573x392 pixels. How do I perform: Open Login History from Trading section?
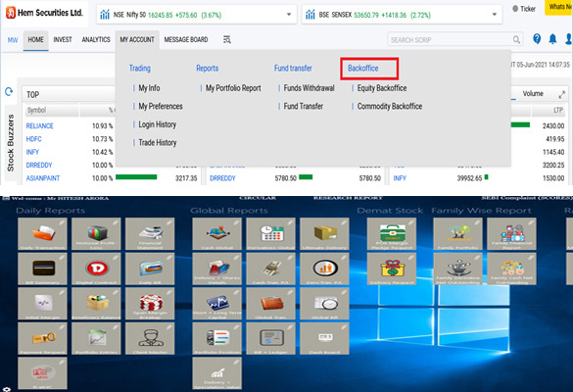pos(157,124)
